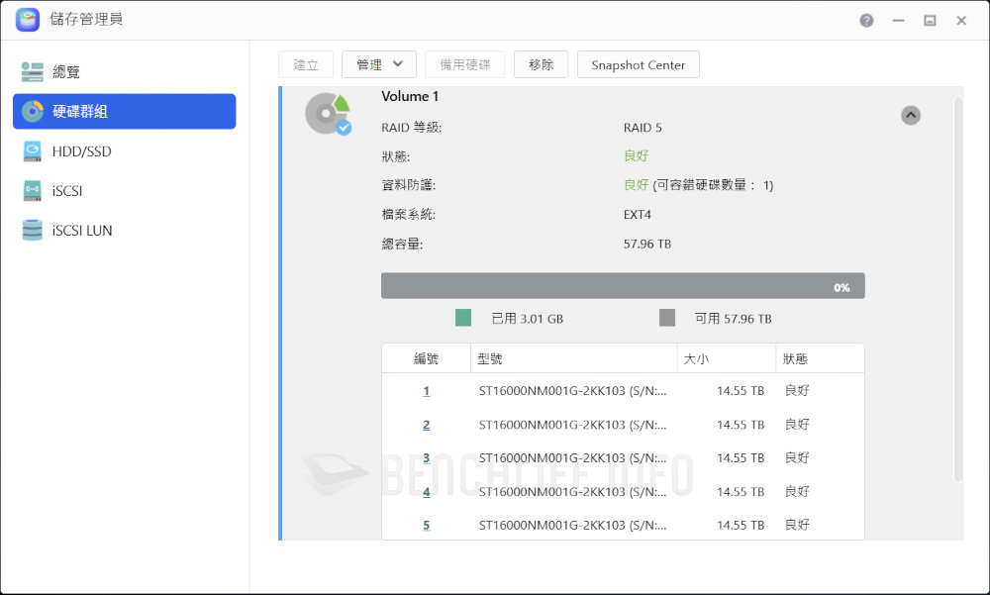This screenshot has width=990, height=595.
Task: Open the 管理 dropdown menu
Action: coord(378,64)
